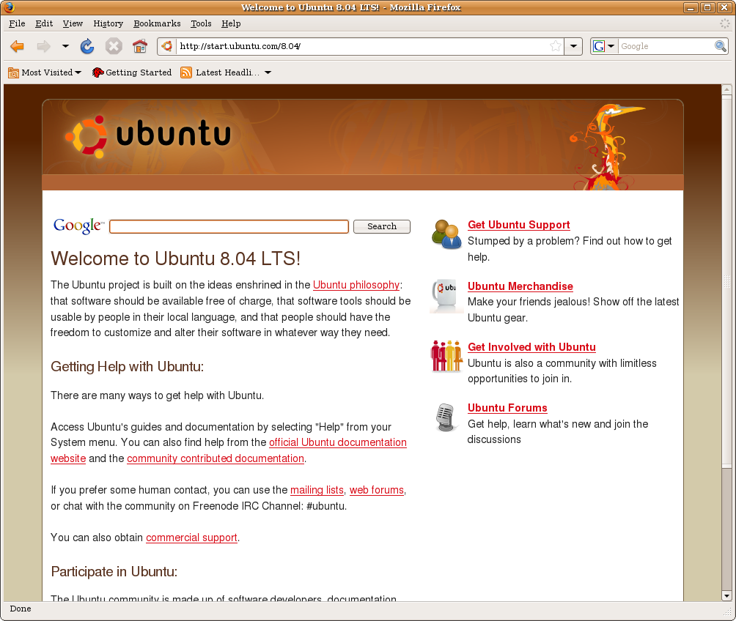Click the Ubuntu site icon in address bar
This screenshot has height=621, width=736.
click(166, 46)
